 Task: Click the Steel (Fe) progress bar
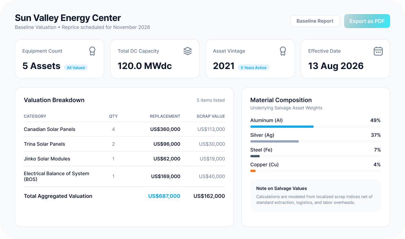click(x=316, y=156)
